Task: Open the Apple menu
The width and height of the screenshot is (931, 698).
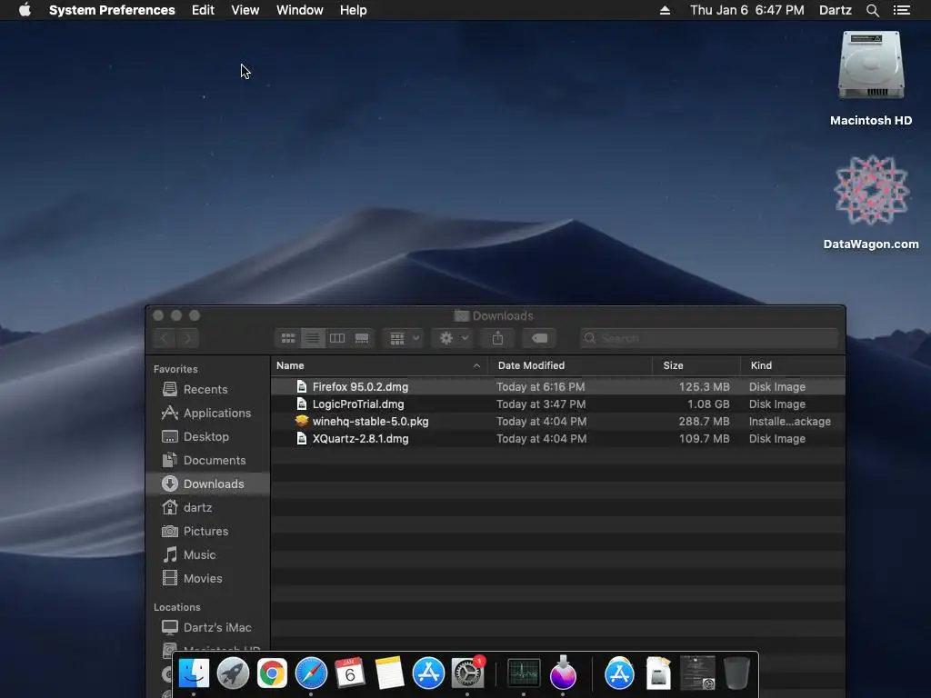Action: [25, 10]
